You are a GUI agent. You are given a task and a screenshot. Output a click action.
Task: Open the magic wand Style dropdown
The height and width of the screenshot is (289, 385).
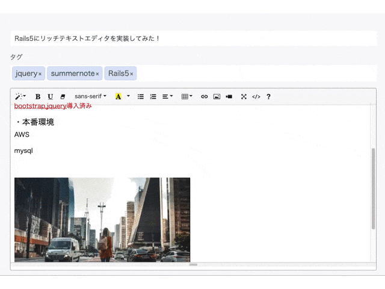pos(20,96)
